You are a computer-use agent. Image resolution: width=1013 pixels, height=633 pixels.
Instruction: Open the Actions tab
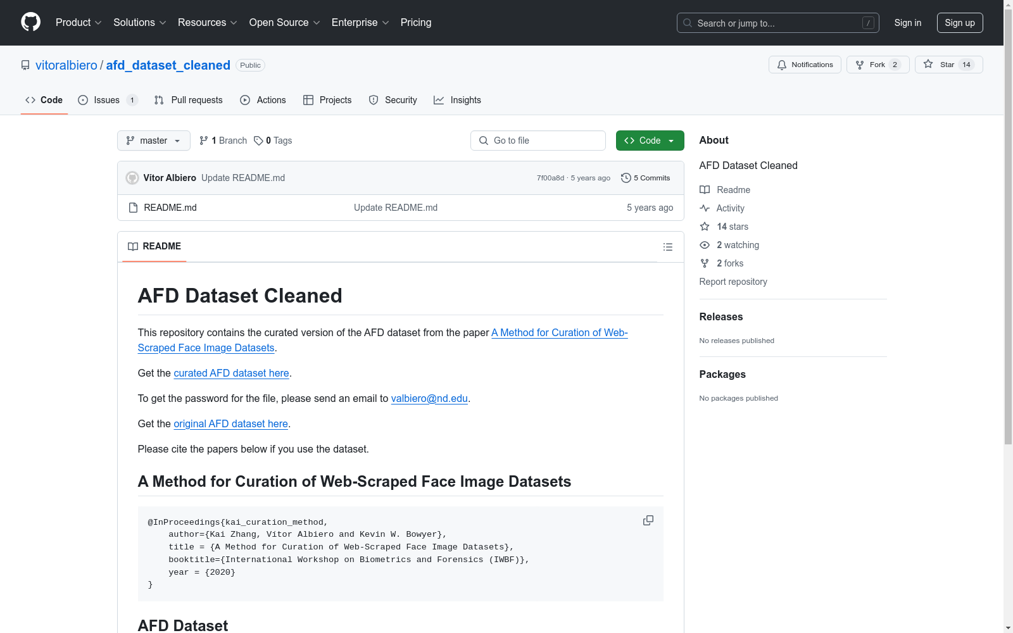(263, 100)
